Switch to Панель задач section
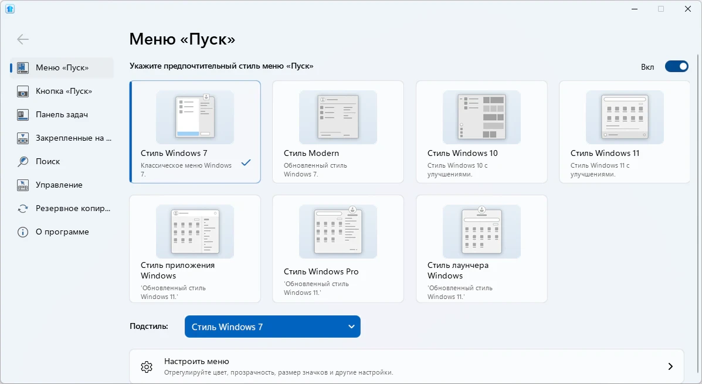 tap(62, 114)
